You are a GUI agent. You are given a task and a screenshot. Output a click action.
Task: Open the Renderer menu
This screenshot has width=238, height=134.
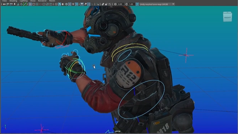tap(42, 1)
